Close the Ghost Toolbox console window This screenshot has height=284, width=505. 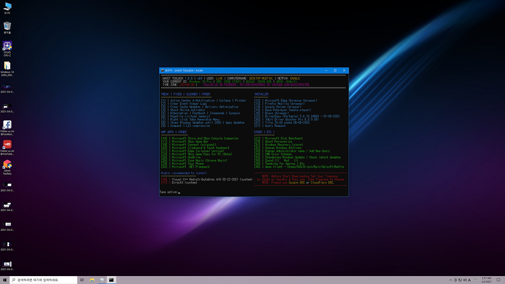coord(344,71)
